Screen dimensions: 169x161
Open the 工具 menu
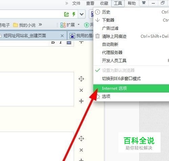pos(118,3)
